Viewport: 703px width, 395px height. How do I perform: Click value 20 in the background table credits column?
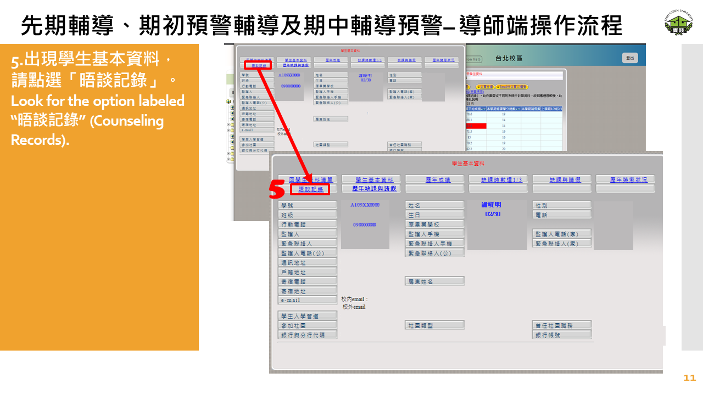coord(503,149)
